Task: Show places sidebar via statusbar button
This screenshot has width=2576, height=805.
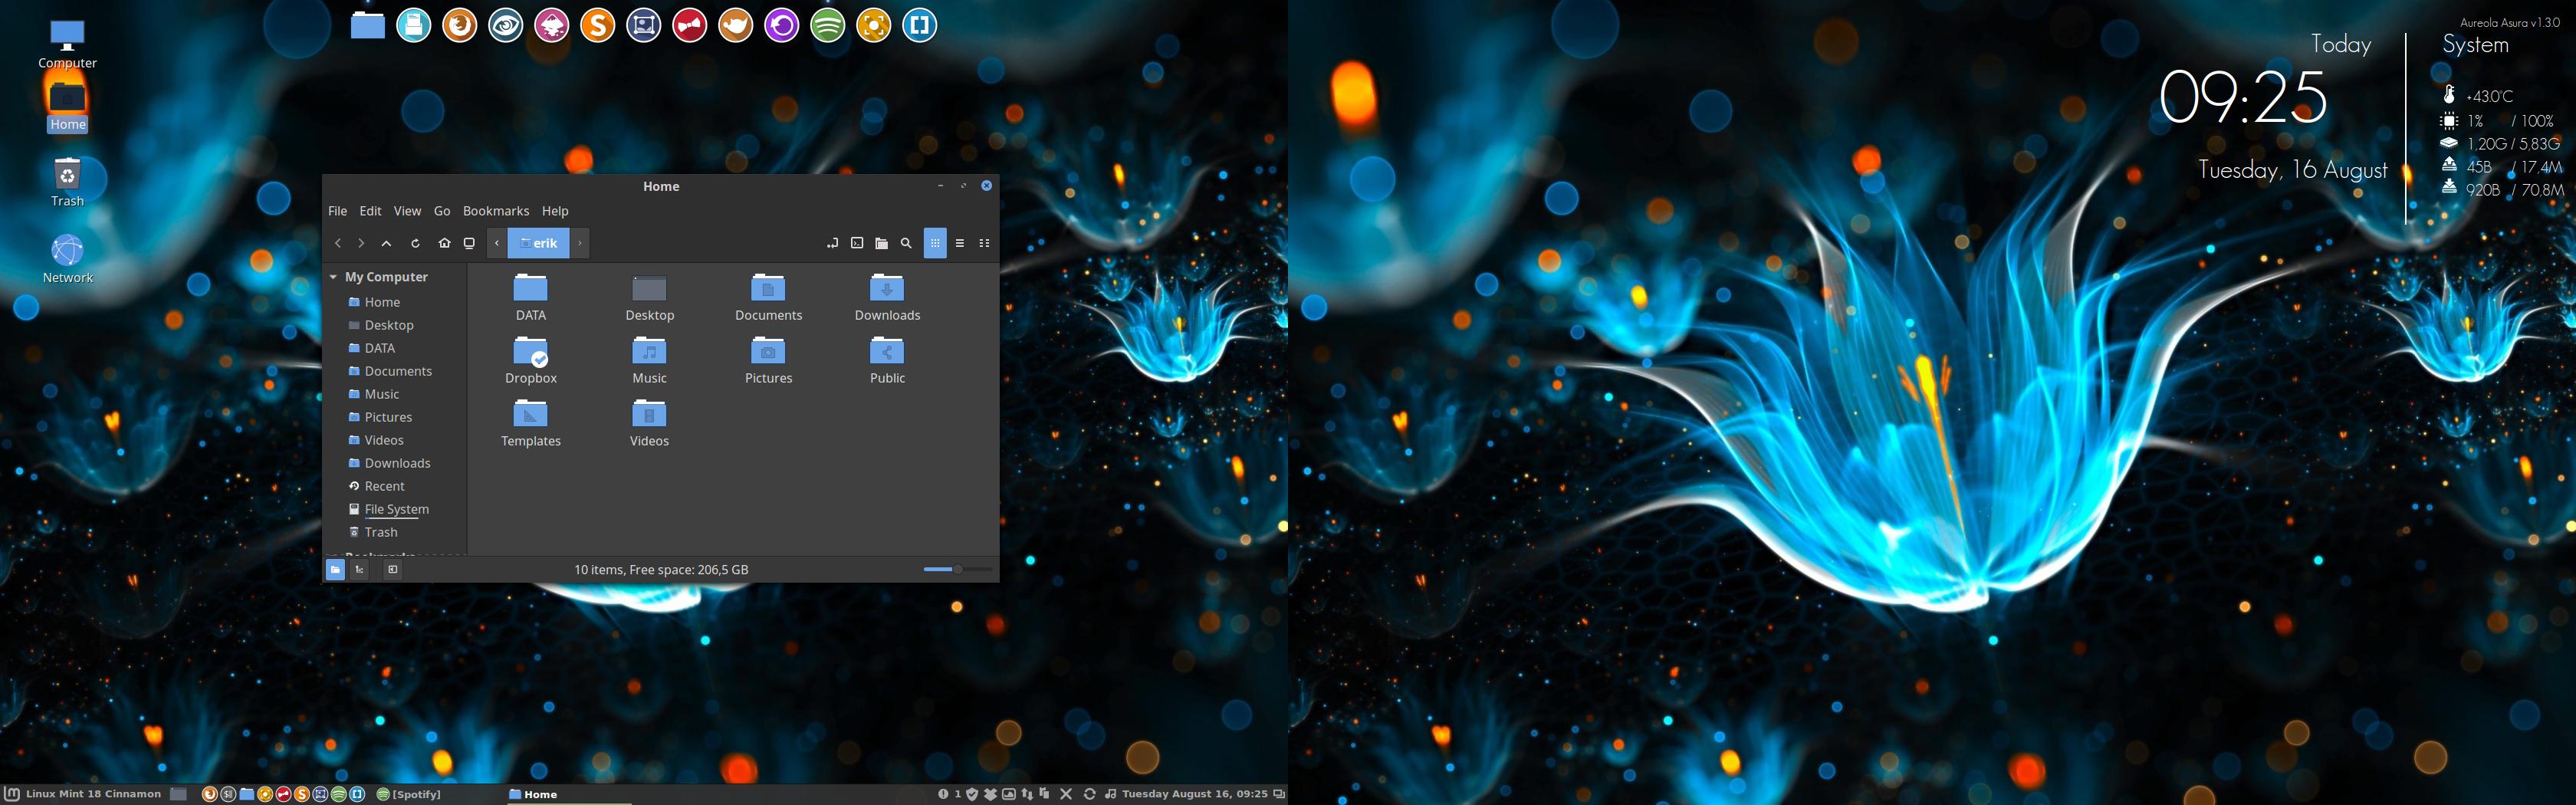Action: click(335, 569)
